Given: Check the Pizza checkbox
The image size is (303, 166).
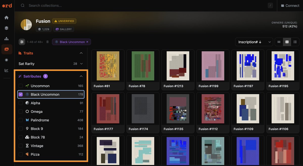Looking at the screenshot, I should [x=21, y=154].
